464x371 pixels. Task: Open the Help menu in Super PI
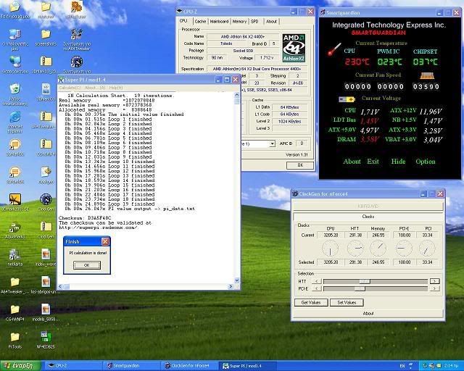[116, 88]
